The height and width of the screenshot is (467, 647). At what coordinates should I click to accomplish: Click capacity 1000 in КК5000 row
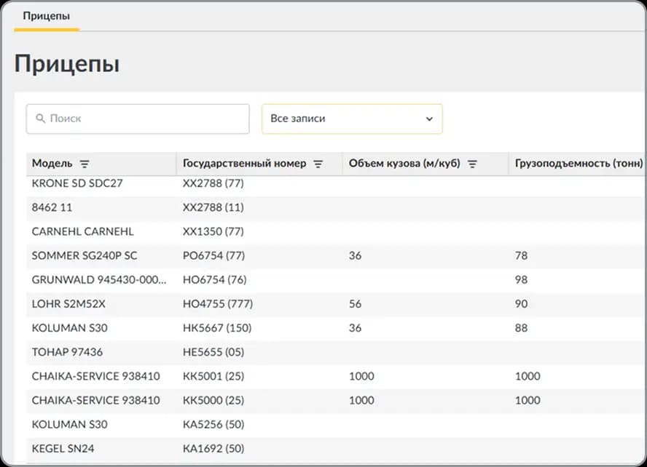click(x=528, y=400)
